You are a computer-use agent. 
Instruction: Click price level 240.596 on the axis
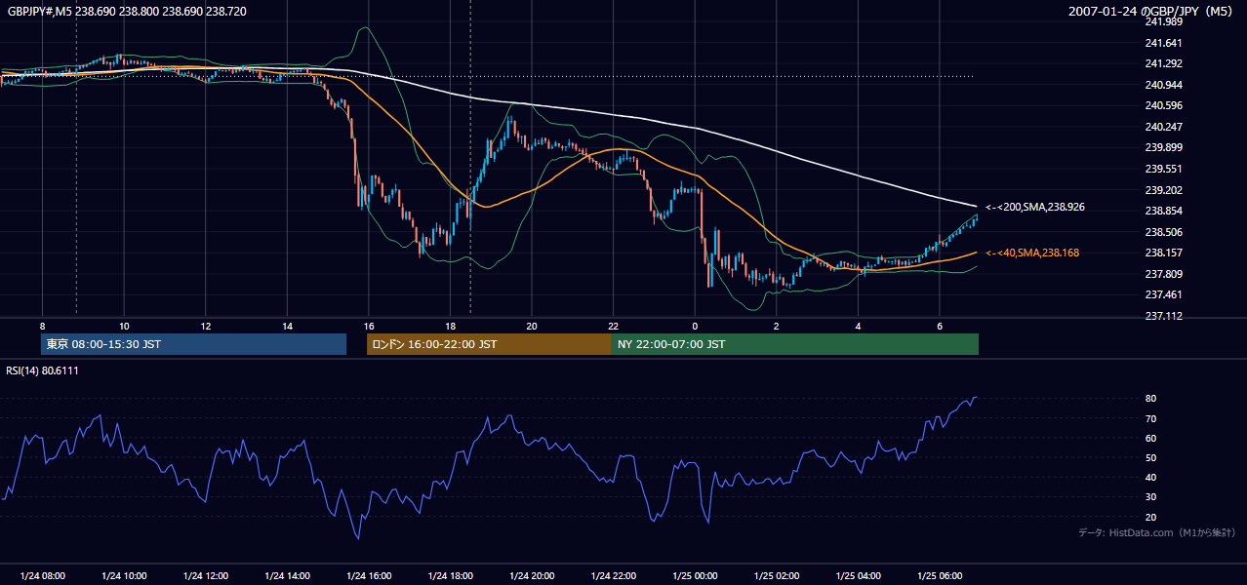pos(1163,106)
